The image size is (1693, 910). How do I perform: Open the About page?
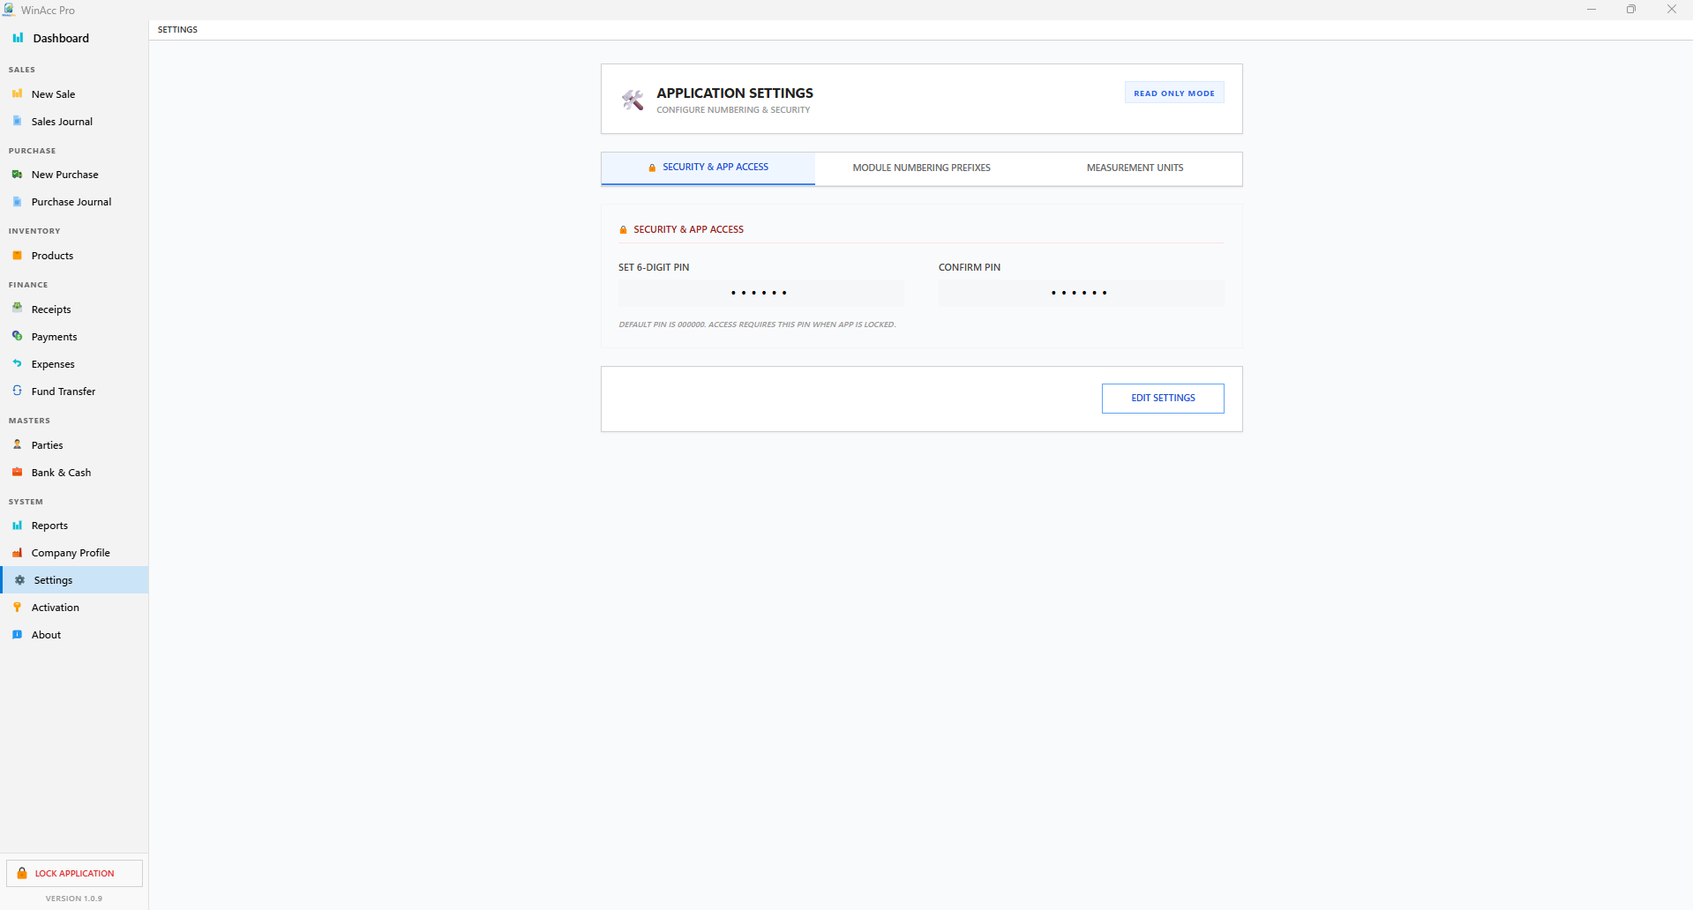click(74, 634)
